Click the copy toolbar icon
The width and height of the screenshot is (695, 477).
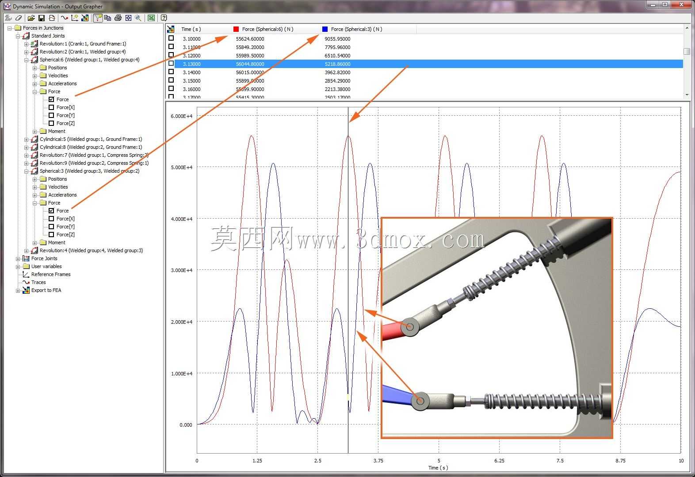(107, 18)
